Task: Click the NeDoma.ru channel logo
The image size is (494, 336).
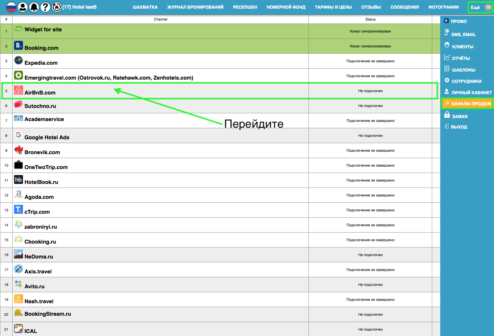Action: 19,254
